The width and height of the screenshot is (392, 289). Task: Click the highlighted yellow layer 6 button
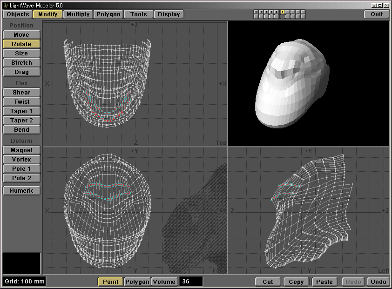tap(283, 12)
